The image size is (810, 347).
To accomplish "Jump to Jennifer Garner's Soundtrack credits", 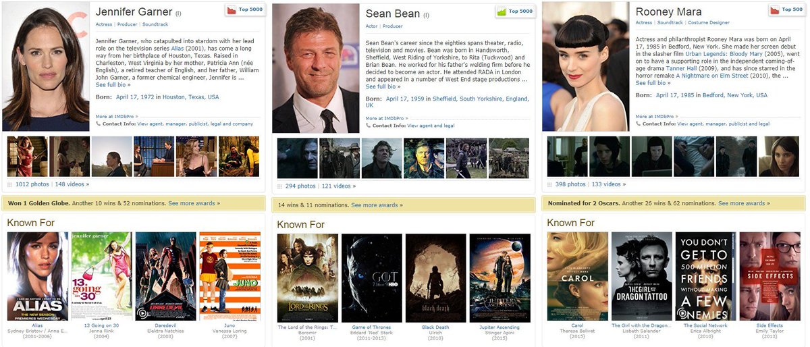I will (155, 24).
